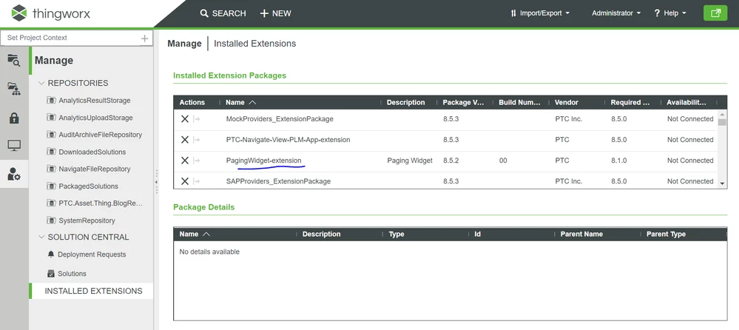Image resolution: width=739 pixels, height=330 pixels.
Task: Open the Security lock sidebar icon
Action: click(x=14, y=118)
